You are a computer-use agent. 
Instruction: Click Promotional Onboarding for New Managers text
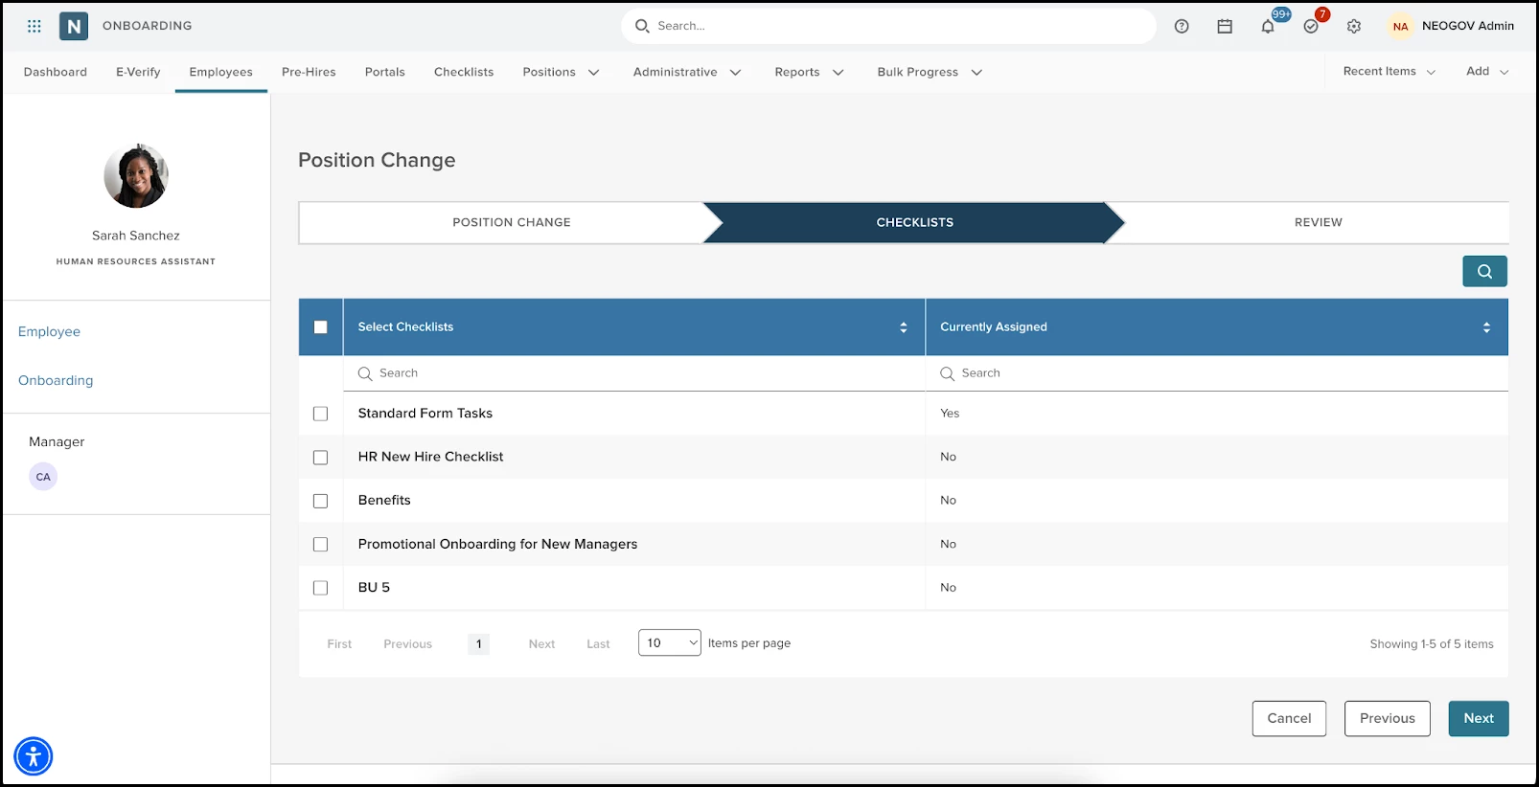tap(498, 544)
